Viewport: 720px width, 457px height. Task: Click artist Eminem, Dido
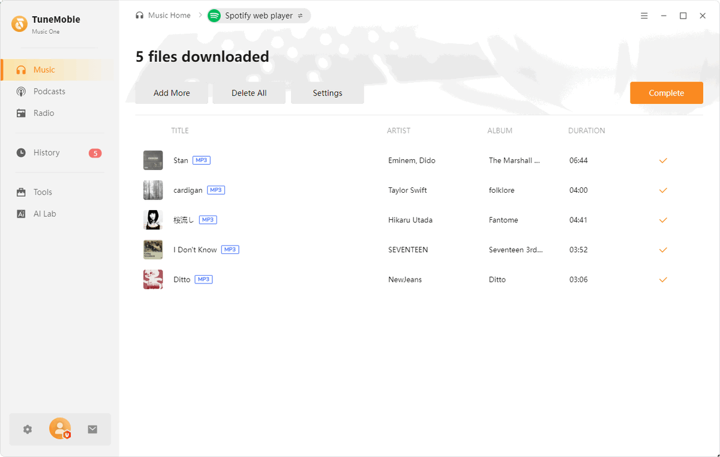[412, 160]
